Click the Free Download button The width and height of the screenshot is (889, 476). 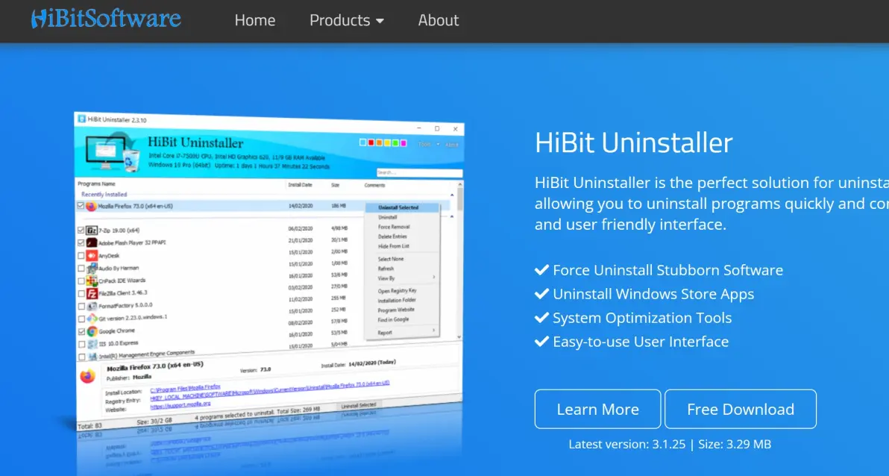pyautogui.click(x=741, y=409)
